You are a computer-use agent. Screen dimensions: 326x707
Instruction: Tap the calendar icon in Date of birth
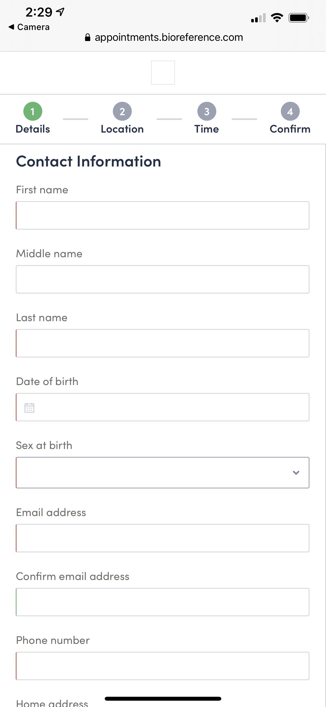[x=29, y=408]
